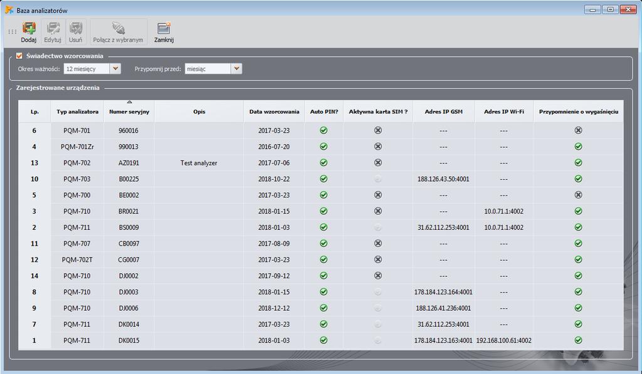Click Auto PIN check icon for DK0015
This screenshot has width=642, height=374.
pyautogui.click(x=324, y=340)
